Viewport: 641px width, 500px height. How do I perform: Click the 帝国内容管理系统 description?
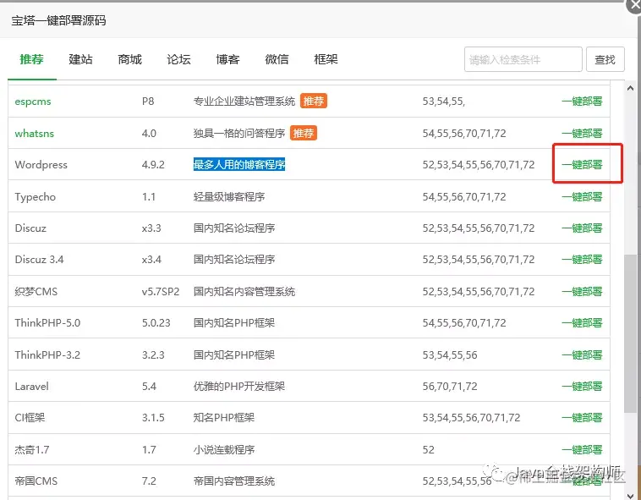[234, 481]
